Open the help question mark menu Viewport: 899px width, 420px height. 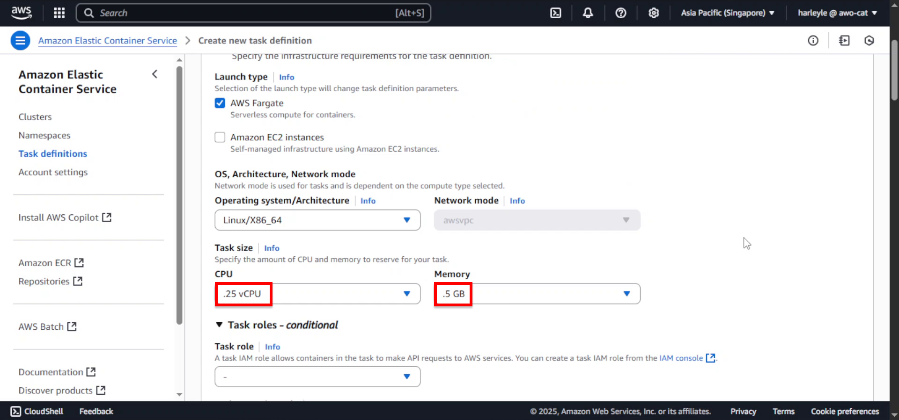(x=620, y=13)
